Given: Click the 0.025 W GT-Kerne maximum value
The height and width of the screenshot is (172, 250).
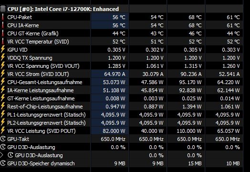Looking at the screenshot, I should point(192,98).
